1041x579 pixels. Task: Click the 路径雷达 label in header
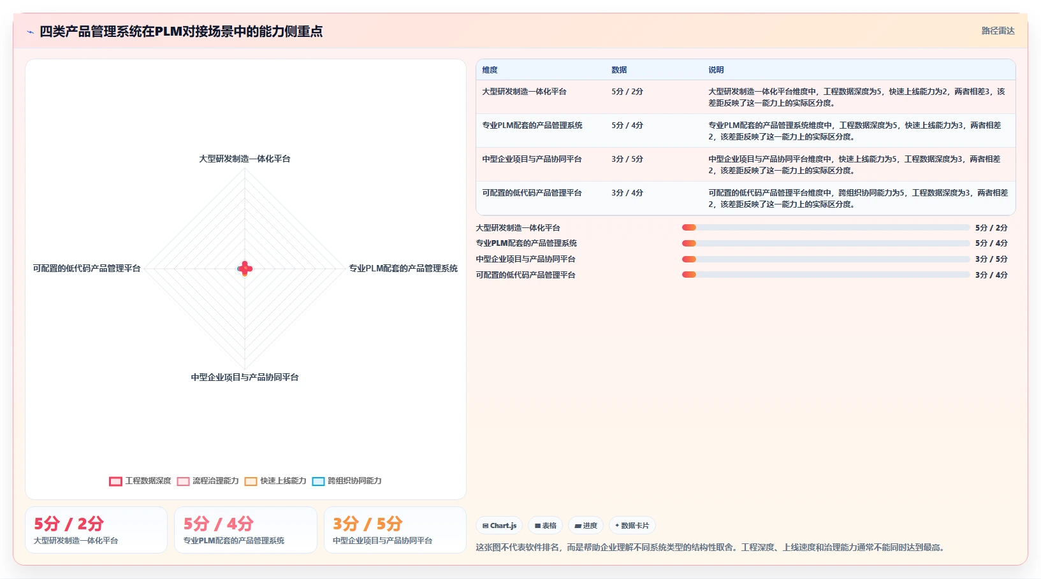coord(998,31)
